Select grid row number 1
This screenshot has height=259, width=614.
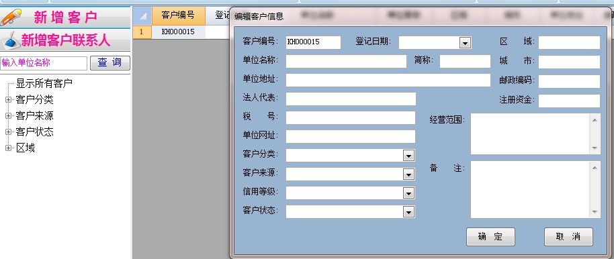[x=142, y=32]
